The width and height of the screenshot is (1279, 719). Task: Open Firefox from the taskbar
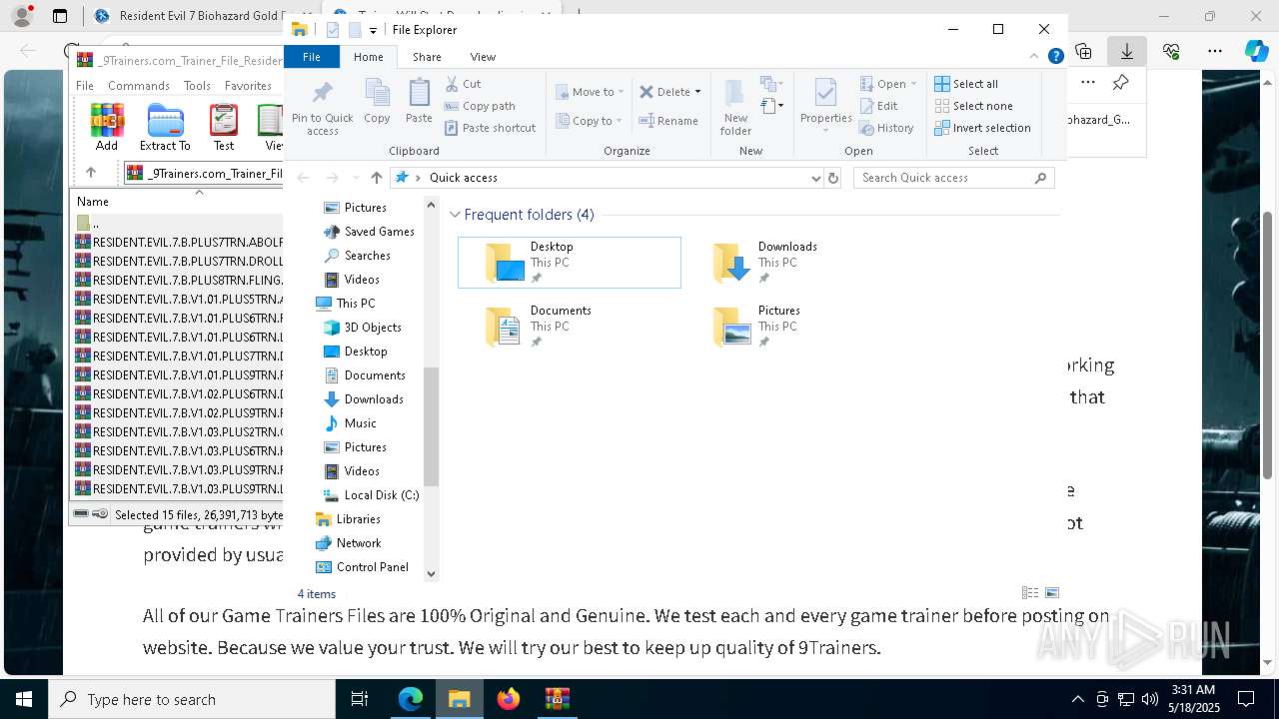tap(509, 699)
